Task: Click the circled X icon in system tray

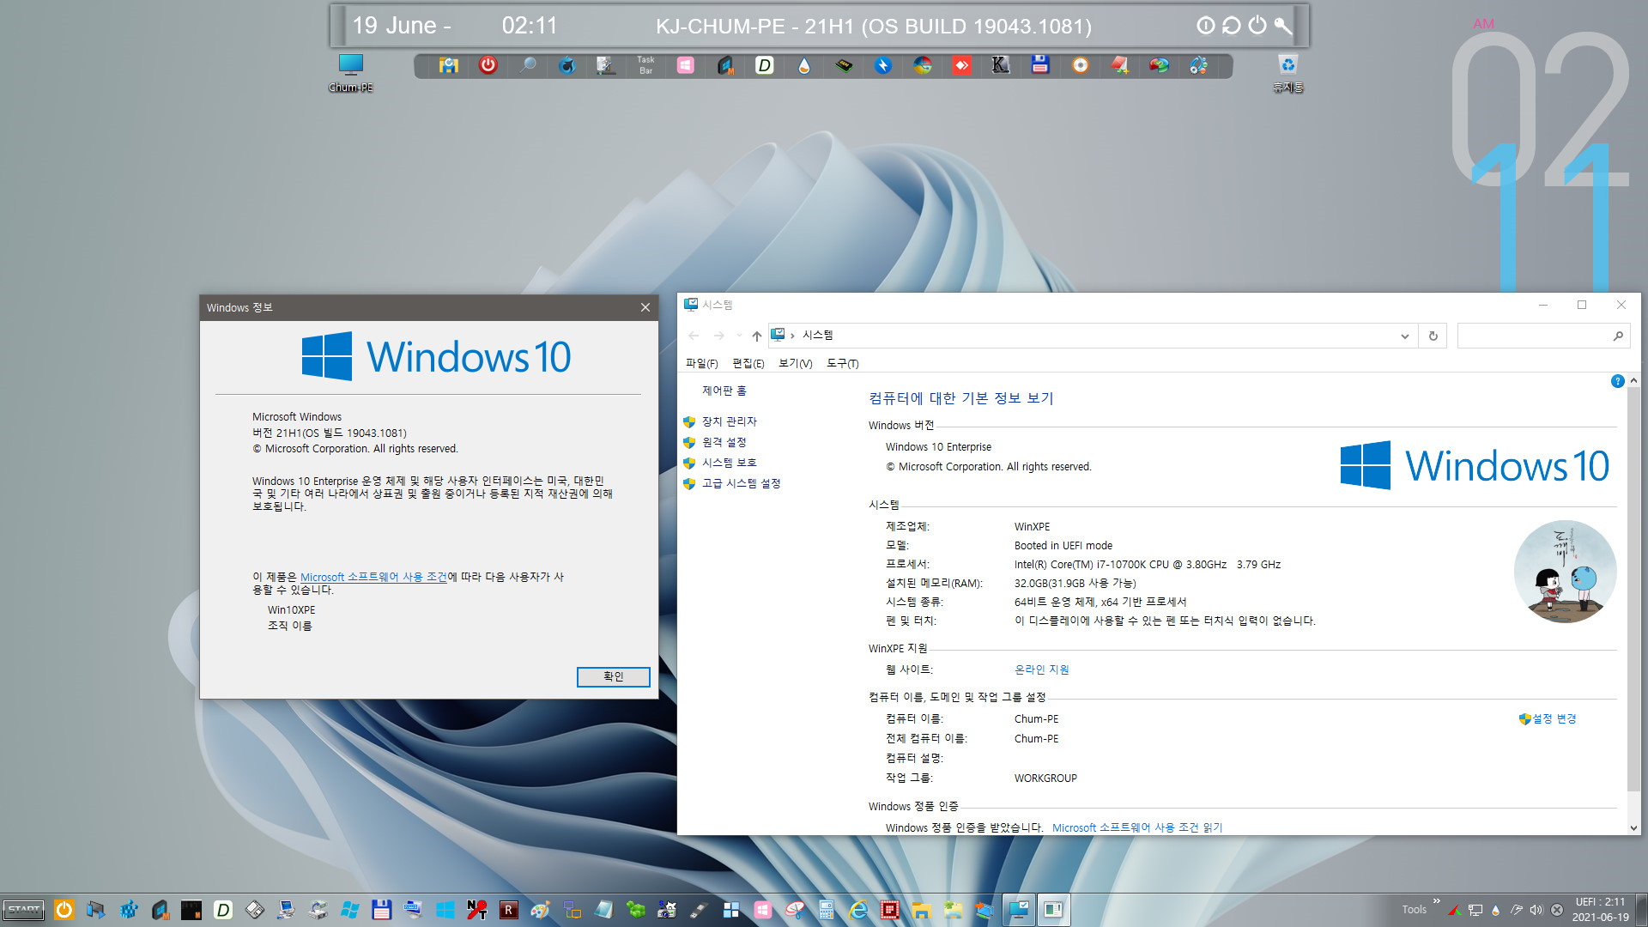Action: point(1556,910)
